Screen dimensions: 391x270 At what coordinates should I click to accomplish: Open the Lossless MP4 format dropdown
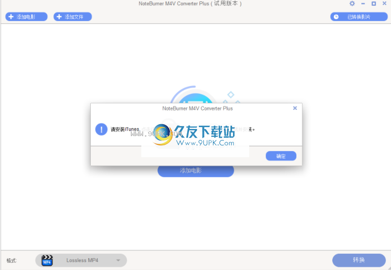[81, 260]
